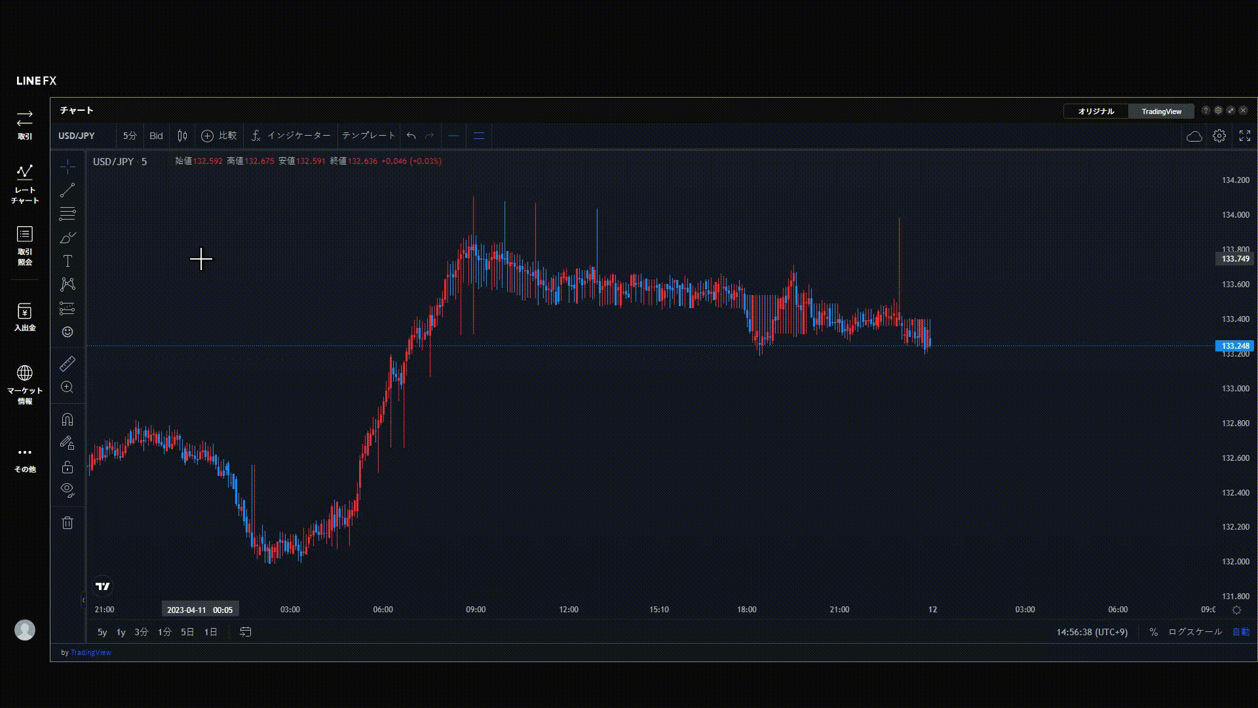This screenshot has width=1258, height=708.
Task: Open the emoji icons tool
Action: [67, 332]
